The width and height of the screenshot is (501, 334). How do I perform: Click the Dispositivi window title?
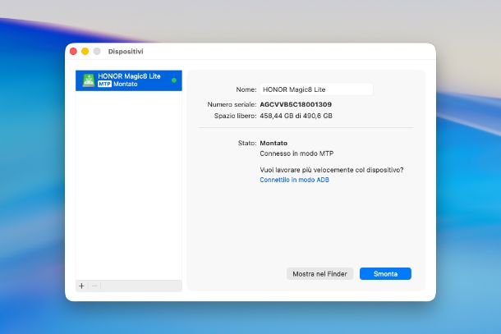click(126, 52)
